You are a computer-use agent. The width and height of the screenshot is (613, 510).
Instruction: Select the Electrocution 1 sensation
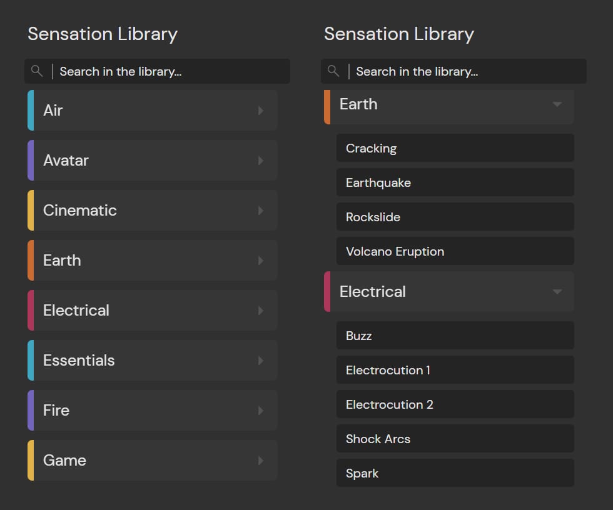click(455, 370)
